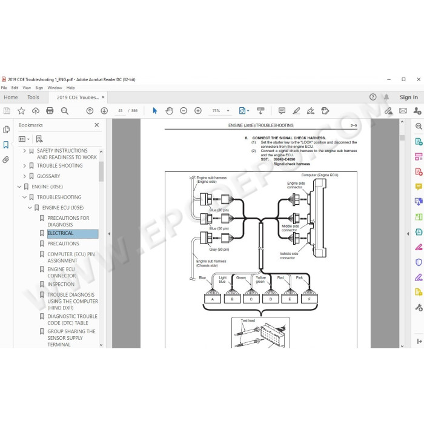The width and height of the screenshot is (424, 424).
Task: Click the Find text magnifier icon
Action: [x=64, y=111]
